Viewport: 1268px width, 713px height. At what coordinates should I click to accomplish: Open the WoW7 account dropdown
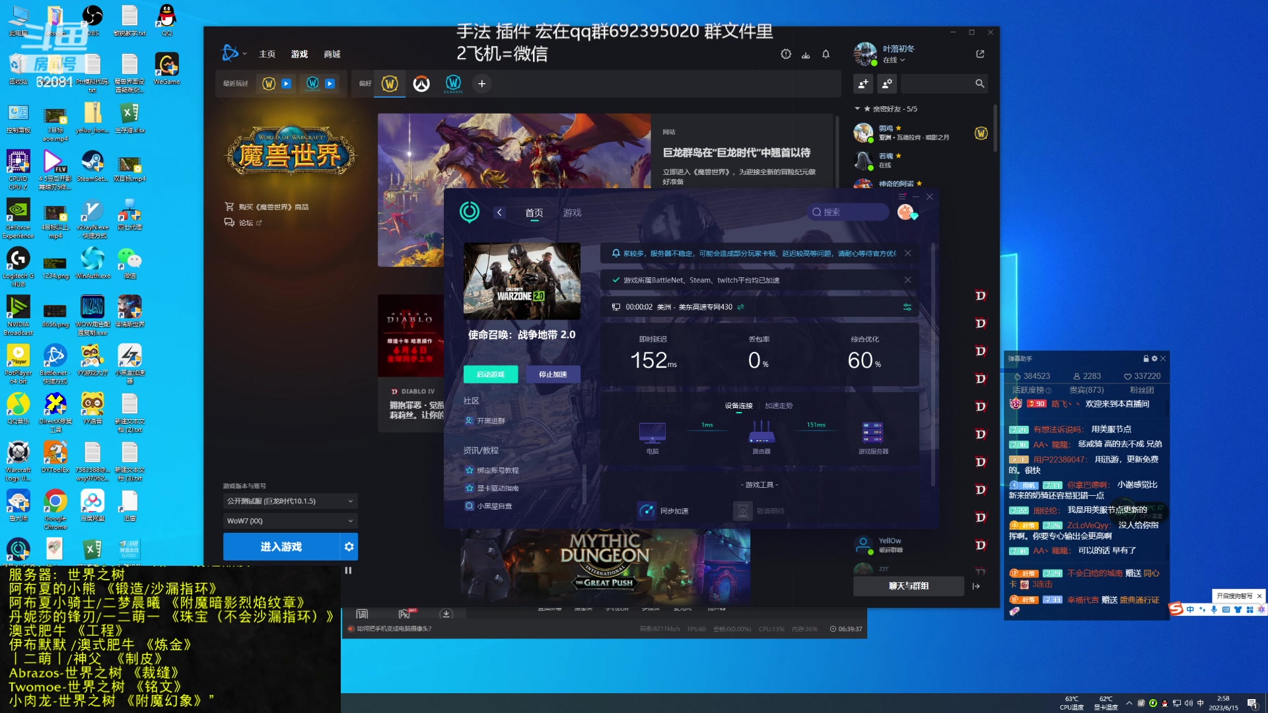pyautogui.click(x=290, y=522)
